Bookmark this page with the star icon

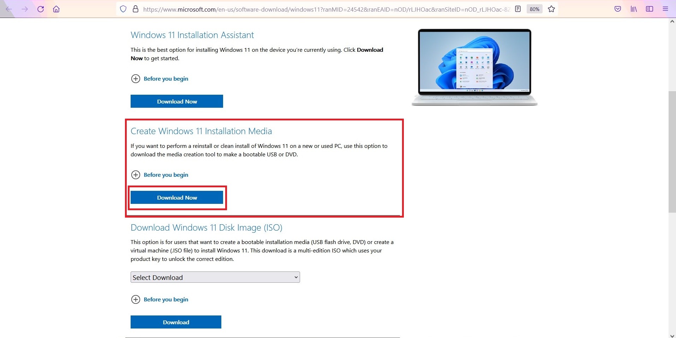pyautogui.click(x=551, y=9)
